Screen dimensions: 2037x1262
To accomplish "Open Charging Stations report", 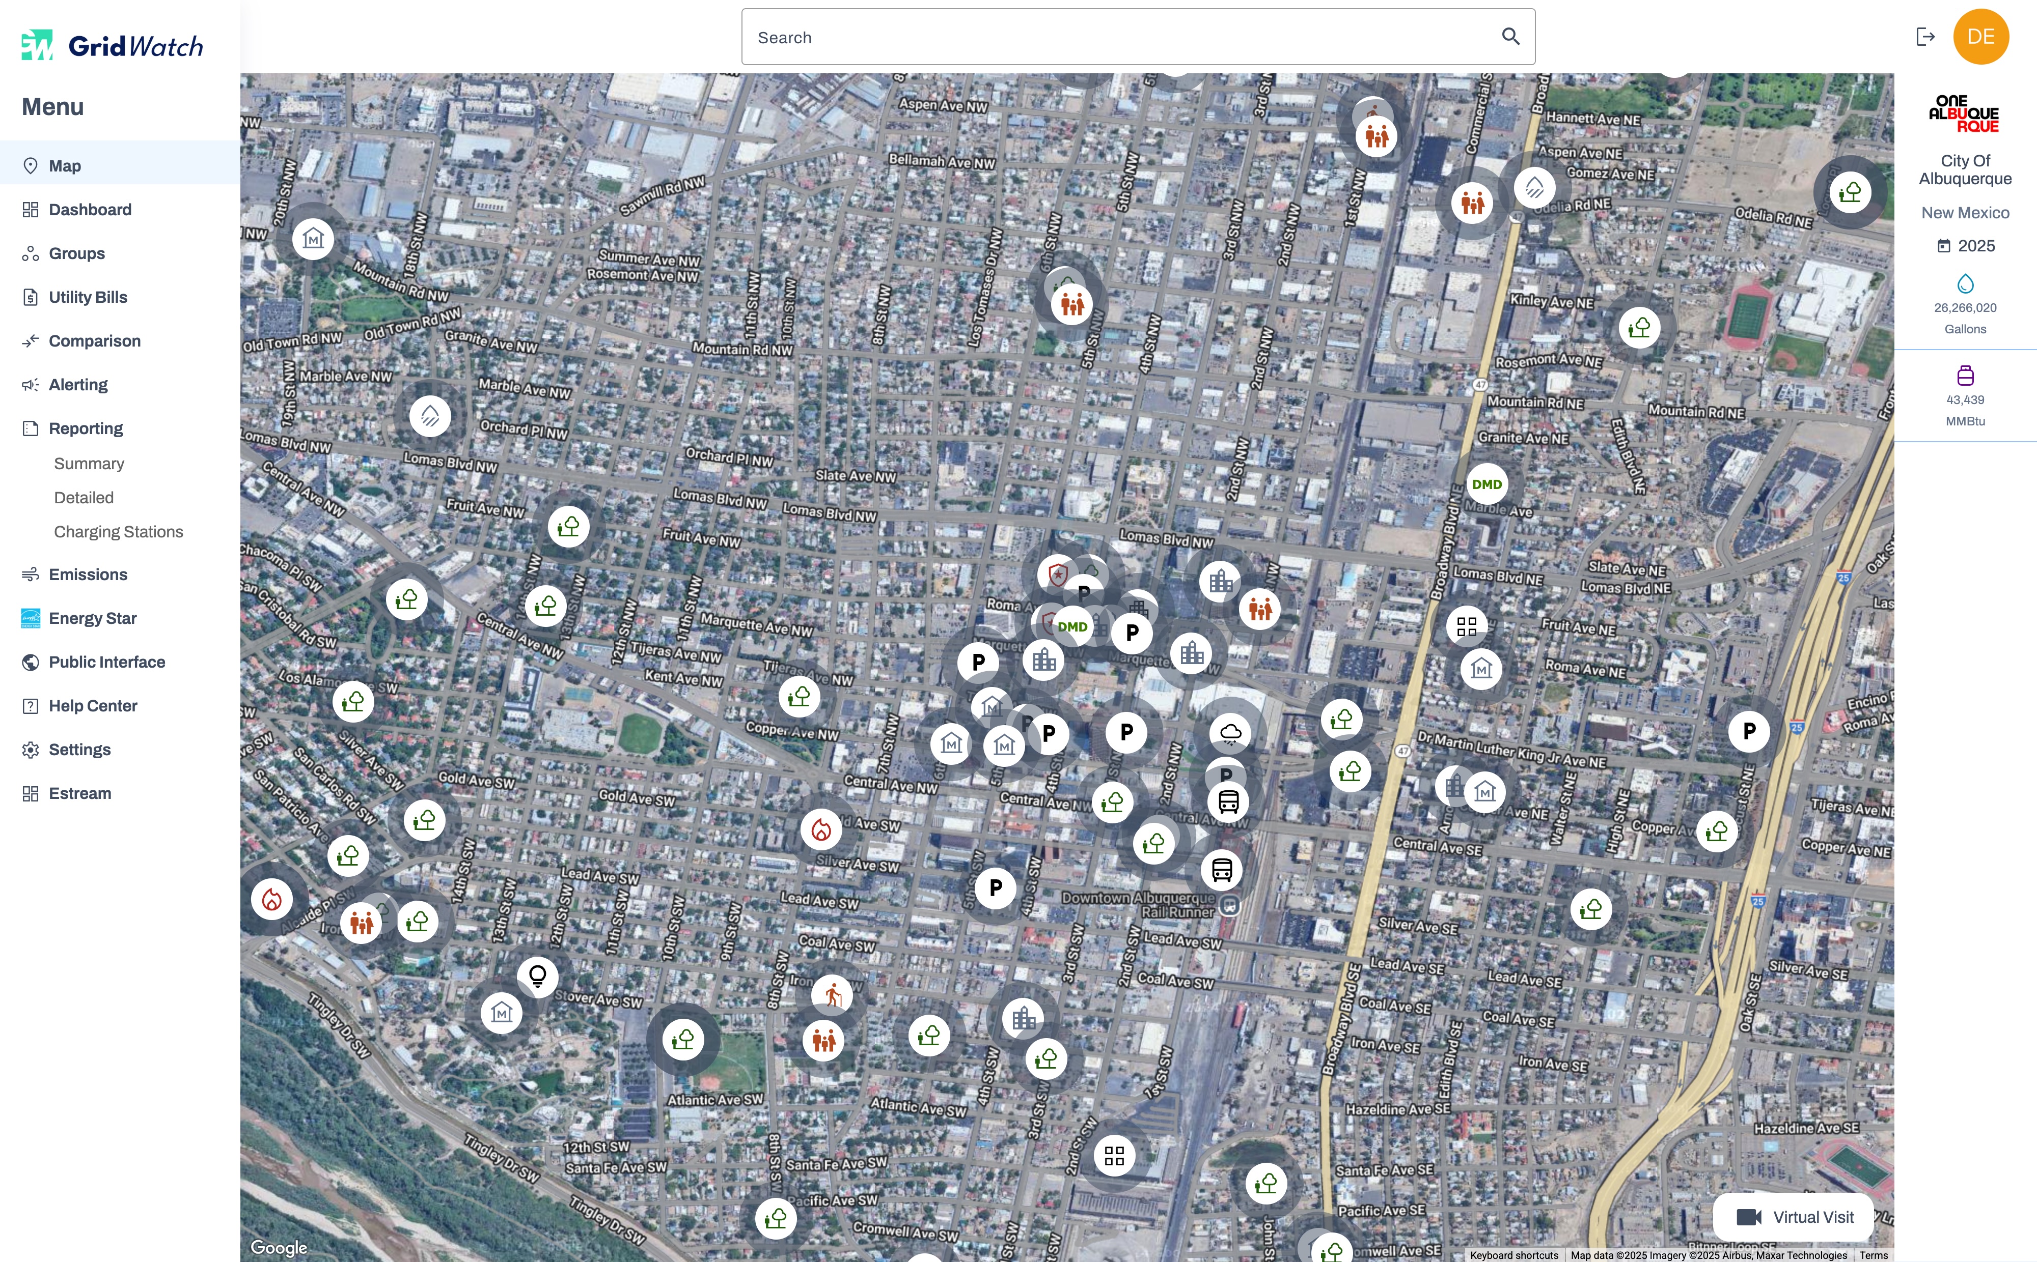I will coord(119,532).
